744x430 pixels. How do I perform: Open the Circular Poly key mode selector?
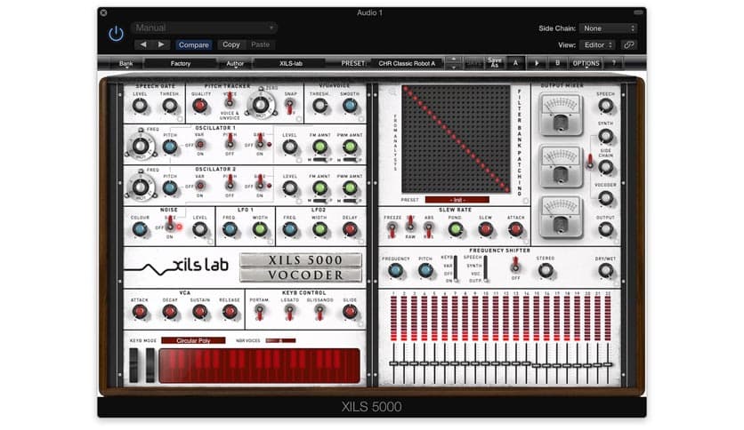[193, 340]
